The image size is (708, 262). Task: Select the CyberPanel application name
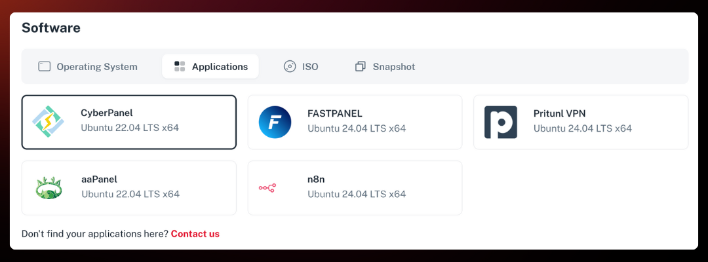pos(107,113)
